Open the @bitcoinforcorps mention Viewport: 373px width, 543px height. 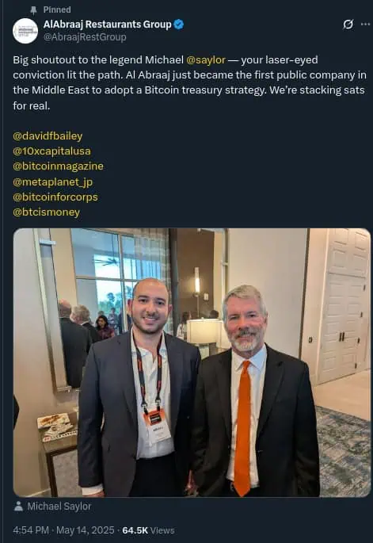point(55,197)
